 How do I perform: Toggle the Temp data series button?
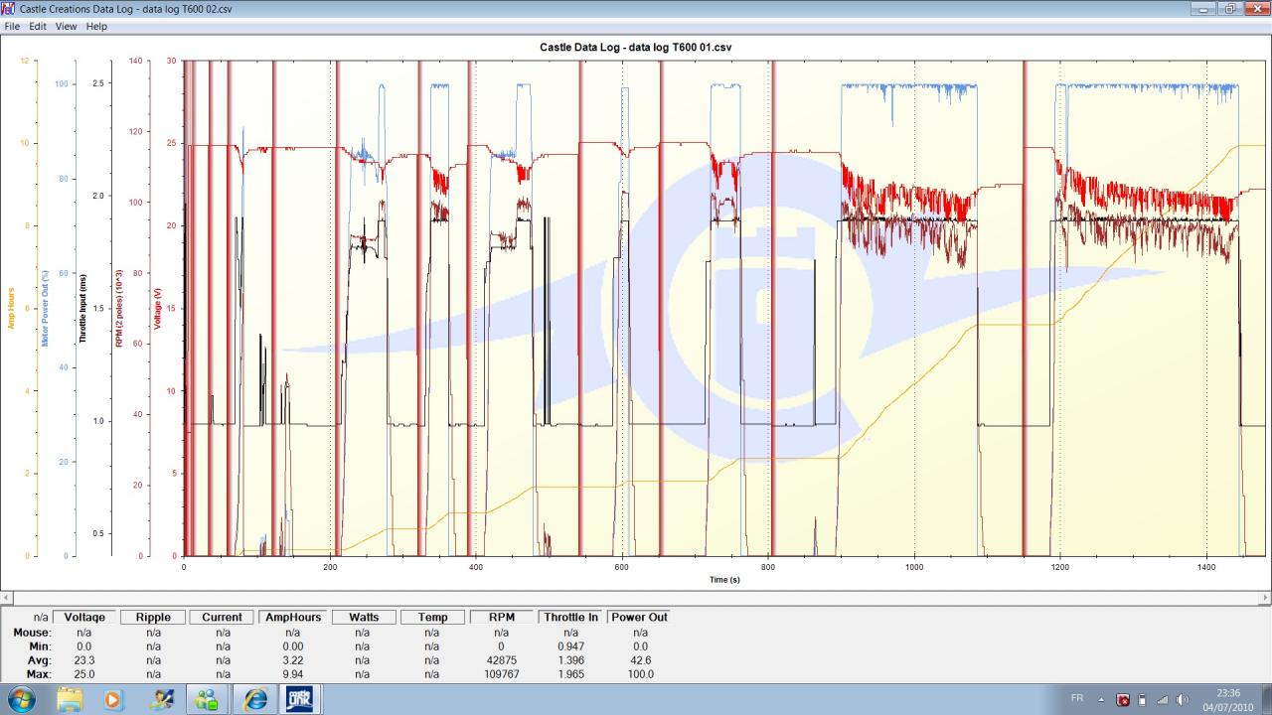point(432,617)
